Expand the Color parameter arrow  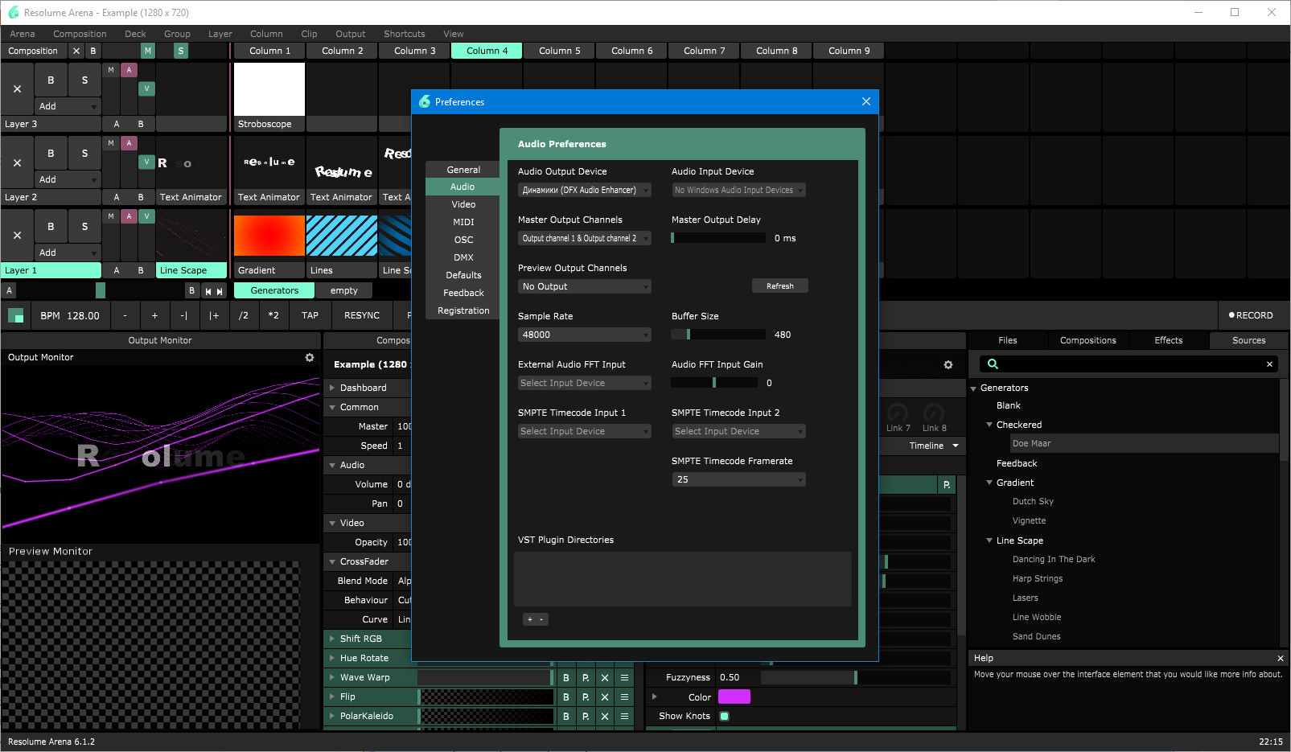pos(654,697)
